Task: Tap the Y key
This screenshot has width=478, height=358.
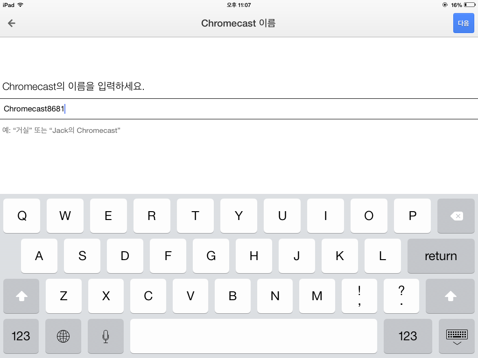Action: pyautogui.click(x=239, y=216)
